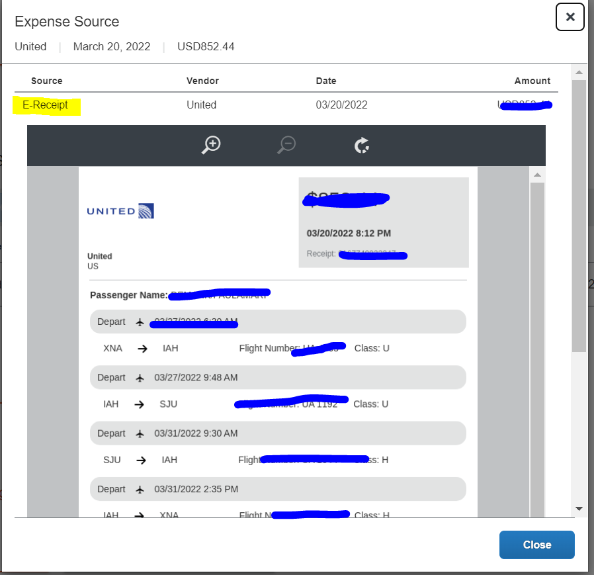Viewport: 594px width, 575px height.
Task: Click the Passenger Name label
Action: pos(129,295)
